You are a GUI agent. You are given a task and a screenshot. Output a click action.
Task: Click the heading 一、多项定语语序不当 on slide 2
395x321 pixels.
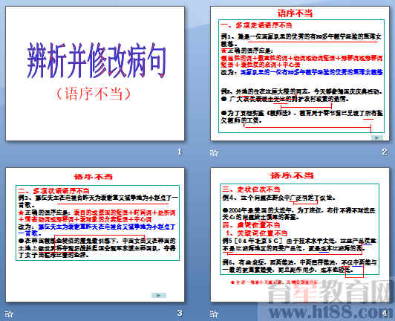pyautogui.click(x=256, y=25)
